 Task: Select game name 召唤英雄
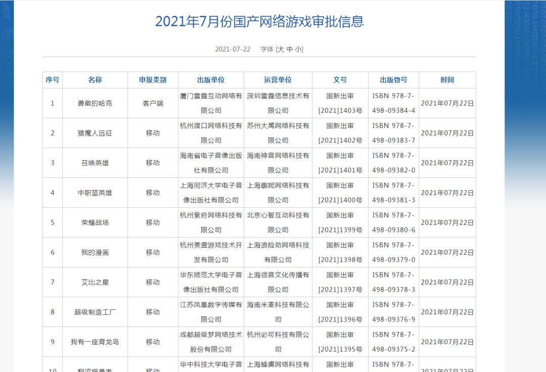tap(95, 163)
